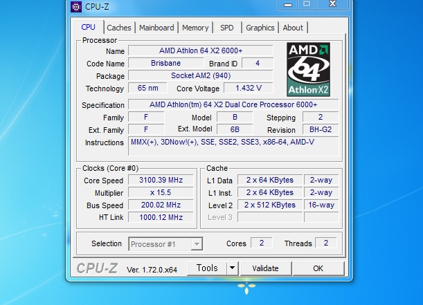Close the CPU-Z window
423x305 pixels.
pos(332,4)
